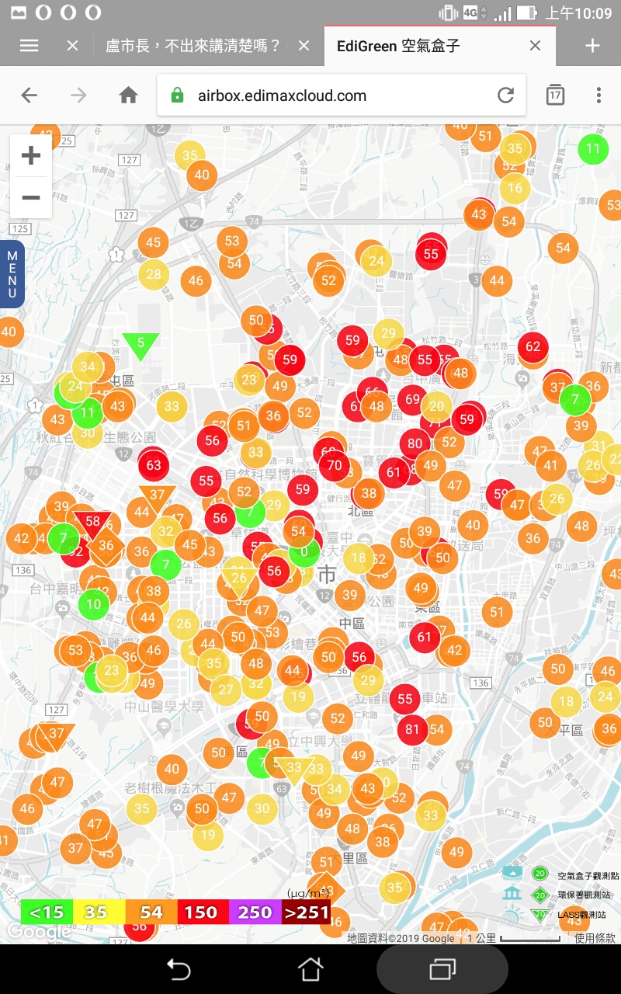The height and width of the screenshot is (994, 621).
Task: Select the red marker reading 63
Action: 154,466
